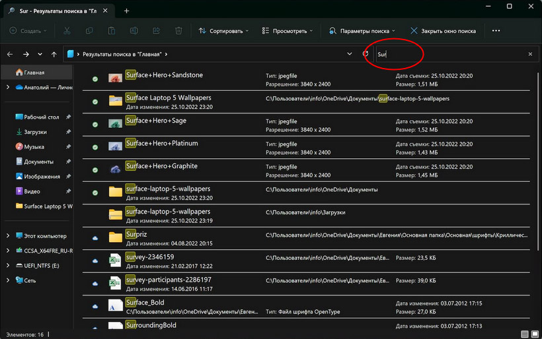Click Закрыть окно поиска button
The width and height of the screenshot is (542, 339).
[x=443, y=31]
